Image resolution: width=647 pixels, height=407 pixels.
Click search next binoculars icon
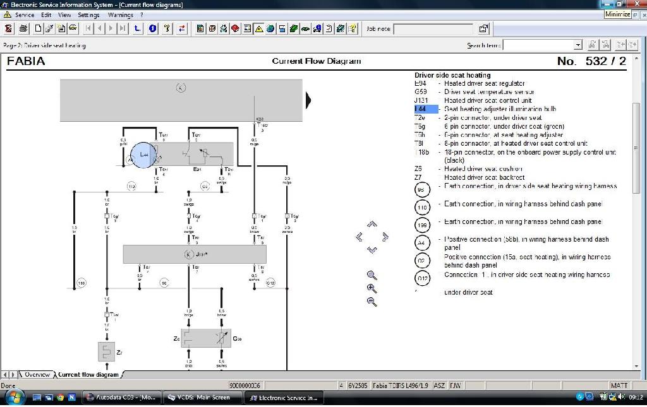pyautogui.click(x=591, y=45)
